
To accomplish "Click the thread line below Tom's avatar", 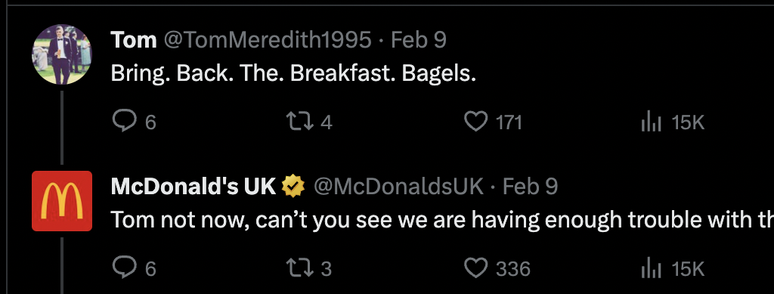I will click(x=62, y=127).
